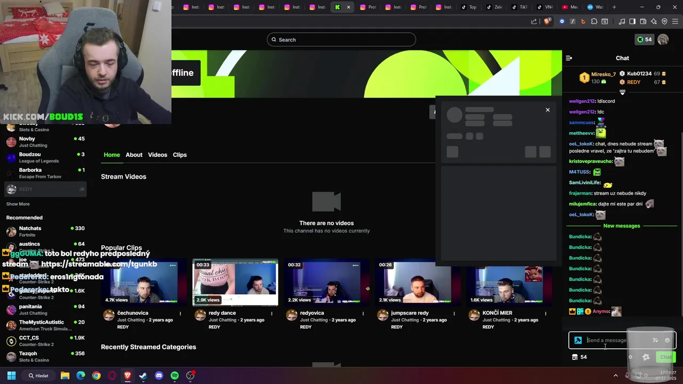Image resolution: width=683 pixels, height=384 pixels.
Task: Jump to New messages in chat
Action: [x=622, y=226]
